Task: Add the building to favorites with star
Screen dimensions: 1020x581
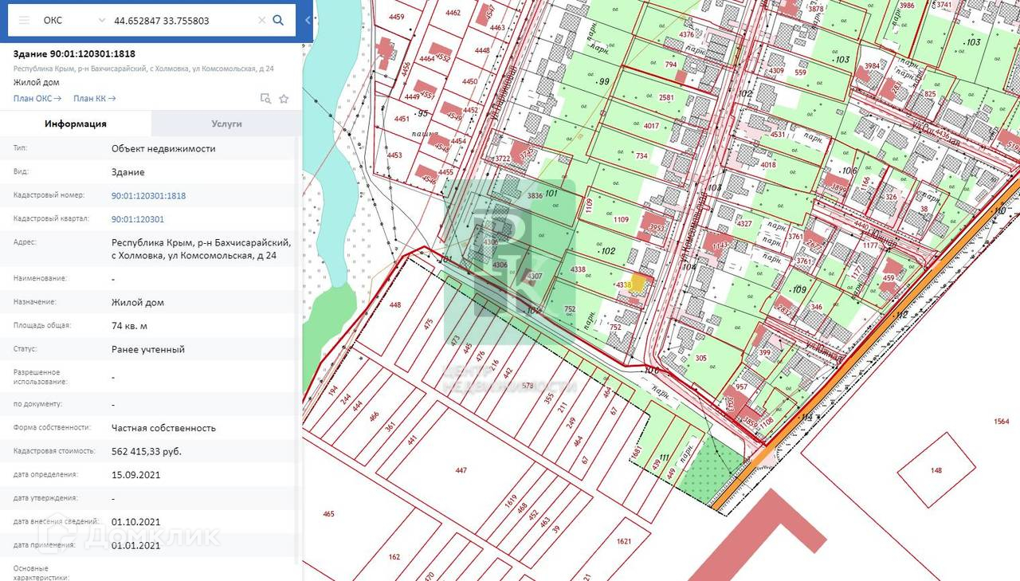Action: pyautogui.click(x=284, y=99)
